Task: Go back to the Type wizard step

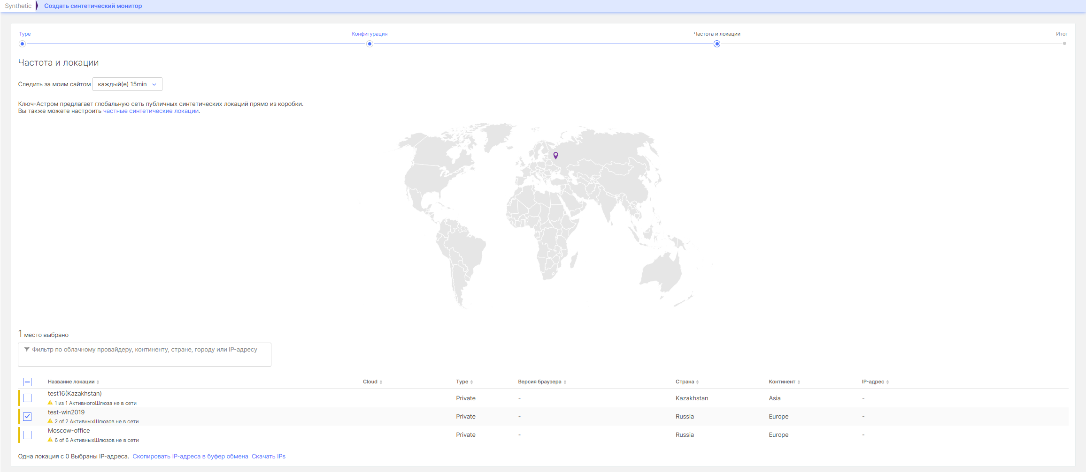Action: point(22,44)
